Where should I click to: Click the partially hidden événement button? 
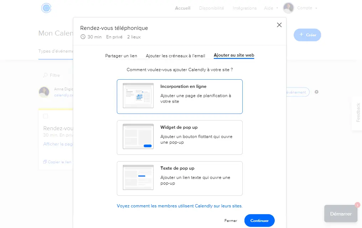coord(298,92)
